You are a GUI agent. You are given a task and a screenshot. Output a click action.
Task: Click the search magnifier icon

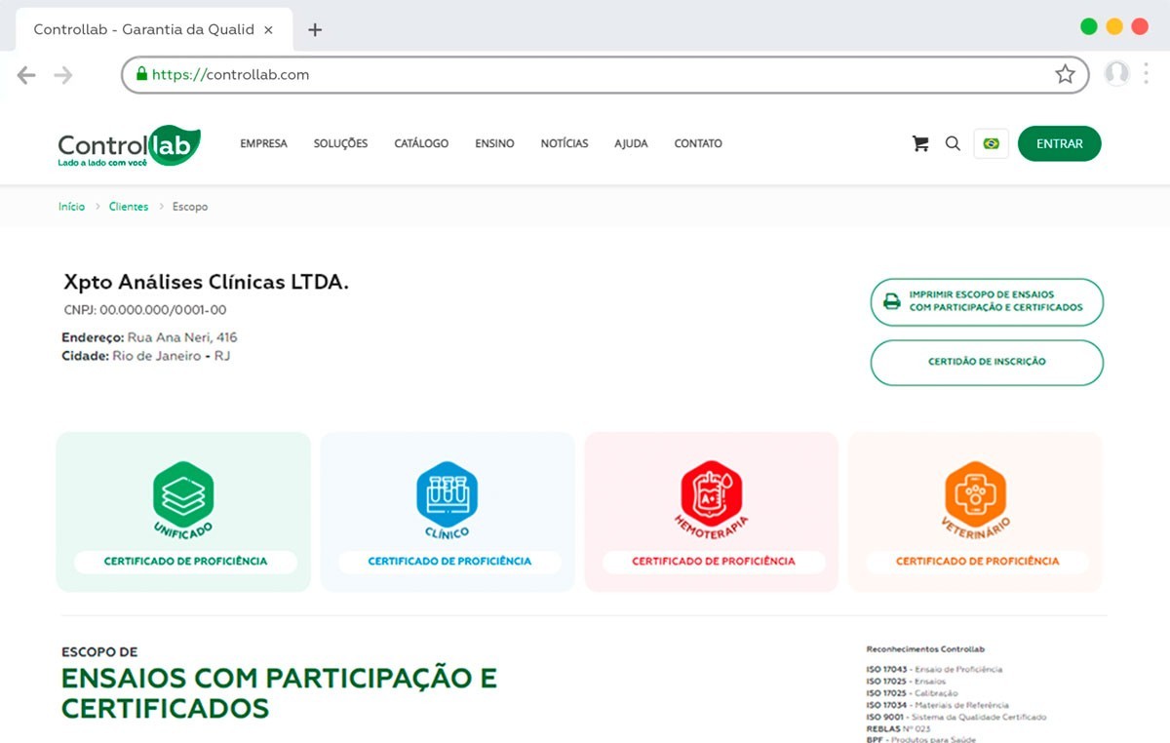[953, 143]
